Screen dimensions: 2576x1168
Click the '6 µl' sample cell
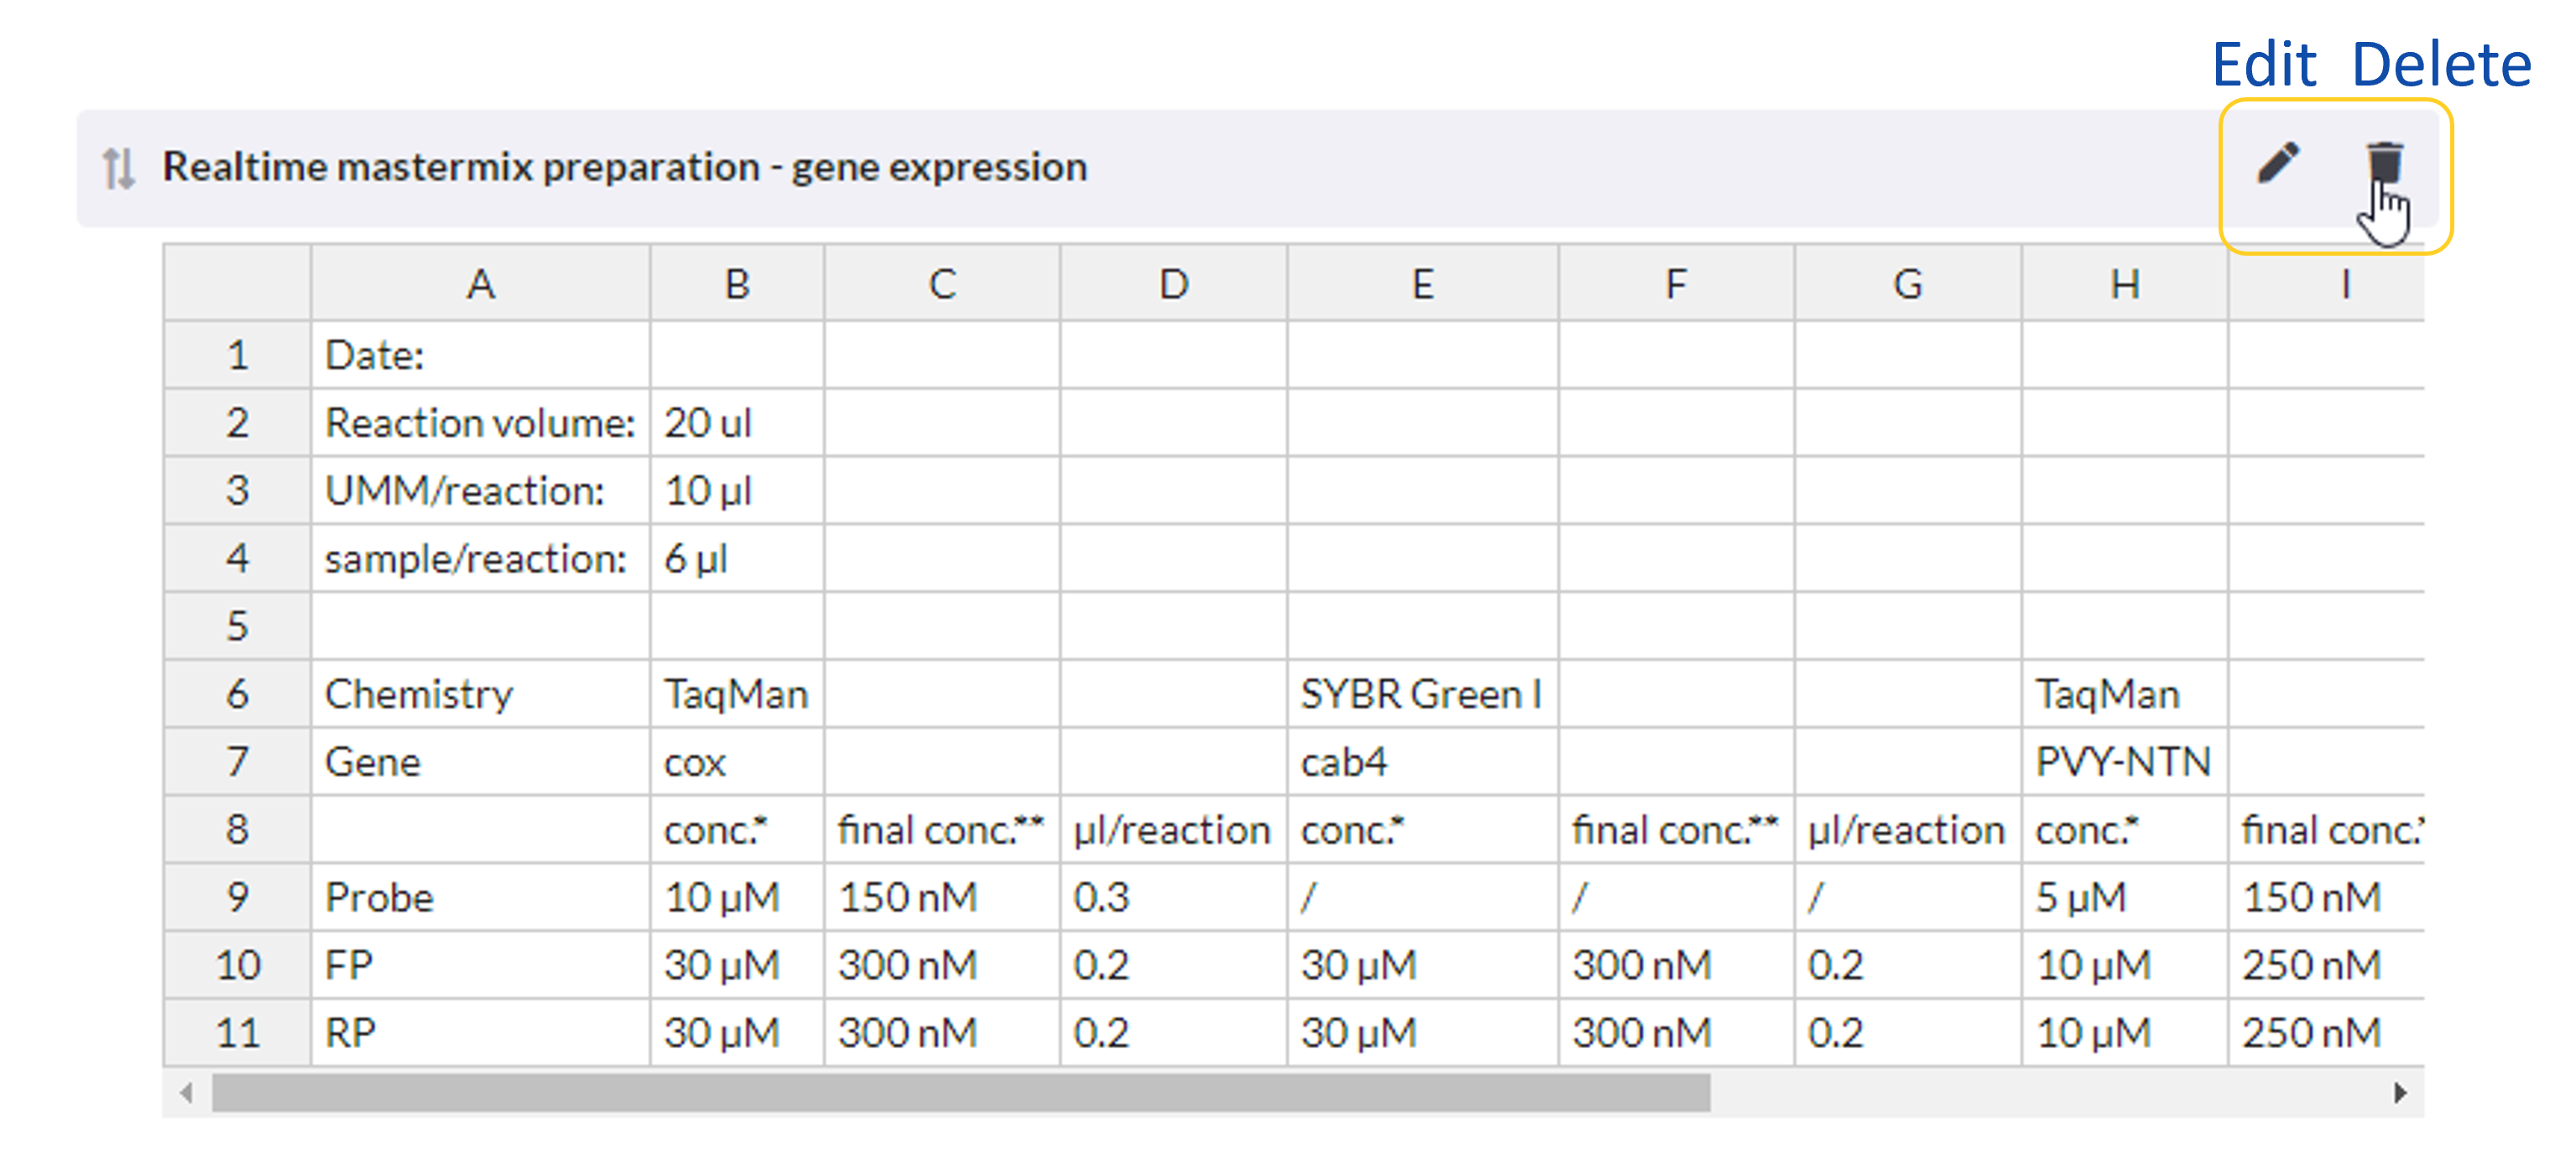[737, 558]
